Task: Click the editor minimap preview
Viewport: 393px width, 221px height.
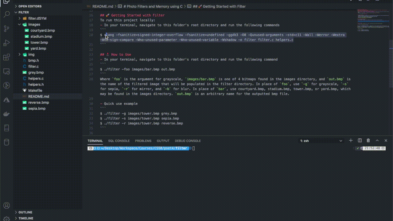Action: point(373,21)
